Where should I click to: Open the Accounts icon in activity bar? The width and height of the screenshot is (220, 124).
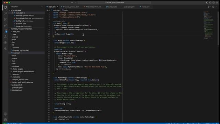pyautogui.click(x=5, y=114)
